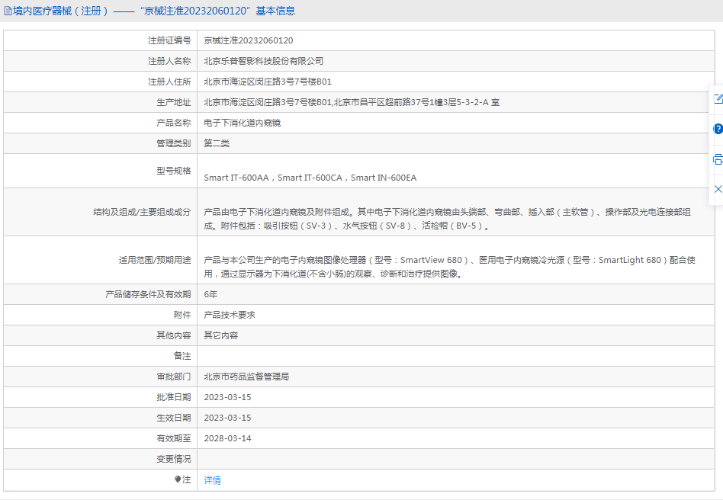Click registrant name 北京乐普智影科技股份有限公司

coord(263,61)
